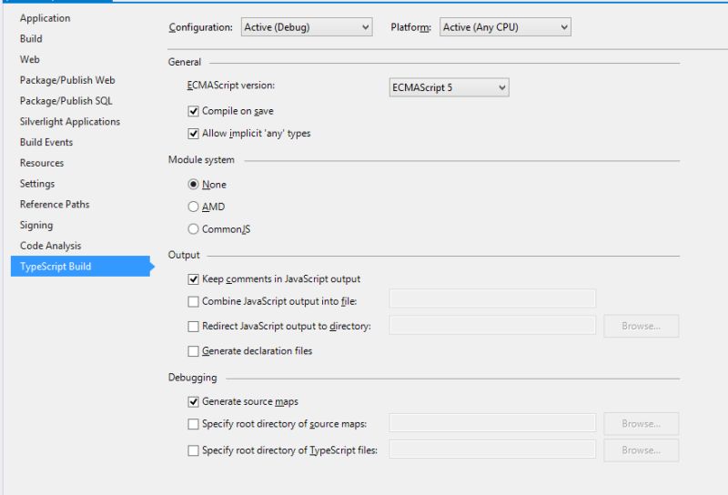Browse for TypeScript files root directory
Image resolution: width=728 pixels, height=495 pixels.
(642, 450)
